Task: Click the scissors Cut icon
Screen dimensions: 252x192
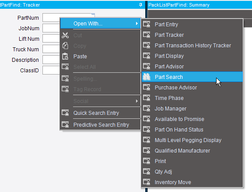Action: (65, 35)
